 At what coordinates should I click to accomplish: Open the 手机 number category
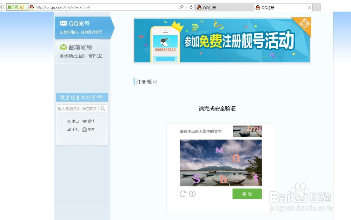73,129
